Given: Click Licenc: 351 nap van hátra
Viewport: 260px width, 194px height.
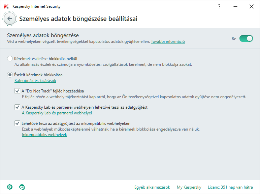Looking at the screenshot, I should (x=230, y=187).
